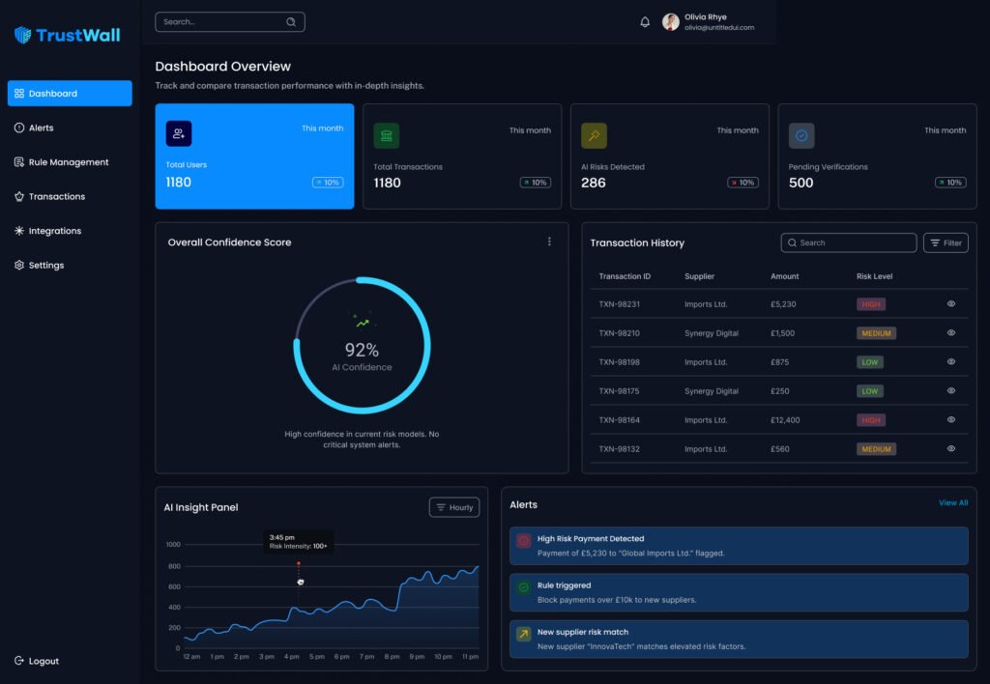Click the Pending Verifications checkmark icon
This screenshot has height=684, width=990.
(801, 135)
